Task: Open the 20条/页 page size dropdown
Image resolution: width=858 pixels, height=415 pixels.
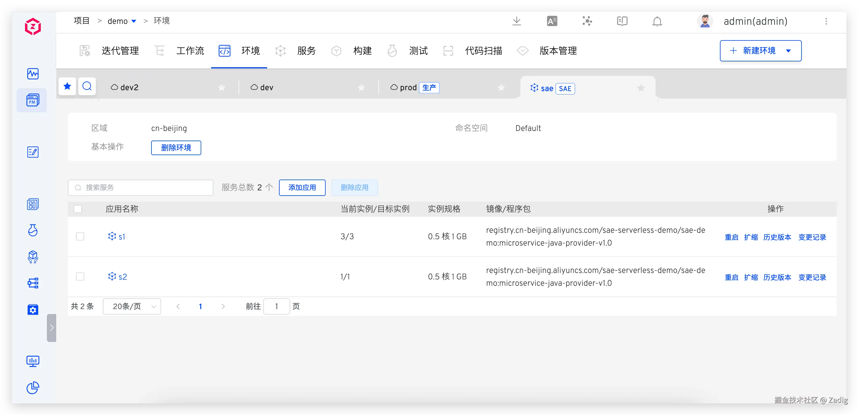Action: point(132,306)
